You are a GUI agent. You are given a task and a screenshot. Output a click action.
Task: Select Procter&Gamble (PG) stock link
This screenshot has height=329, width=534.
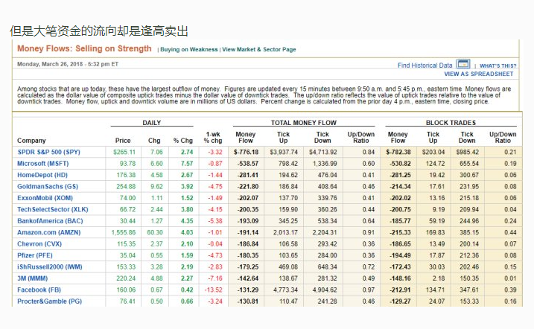[x=49, y=301]
